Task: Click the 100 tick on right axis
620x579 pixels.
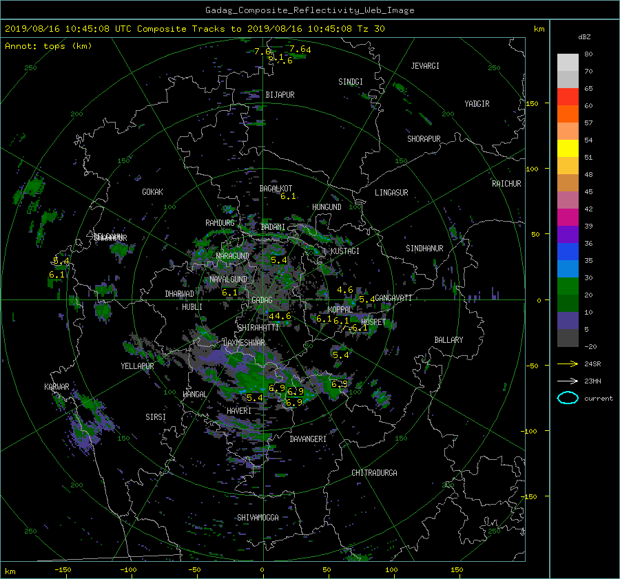Action: tap(532, 169)
